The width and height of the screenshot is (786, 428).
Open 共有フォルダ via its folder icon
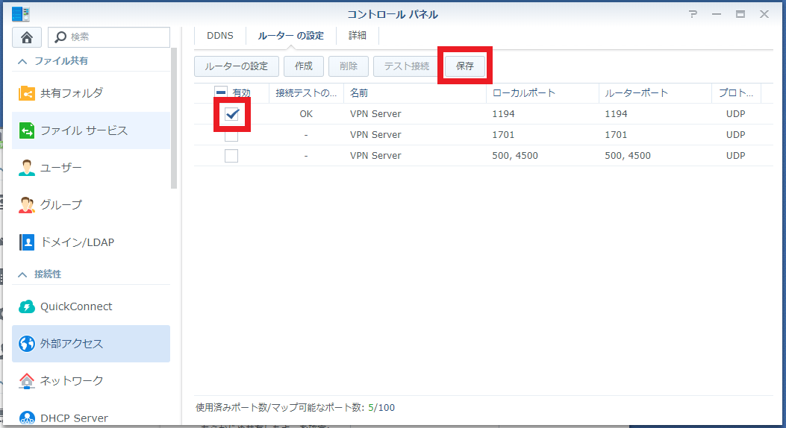click(27, 93)
